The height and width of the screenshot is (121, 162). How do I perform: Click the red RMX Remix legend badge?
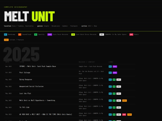(x=131, y=34)
